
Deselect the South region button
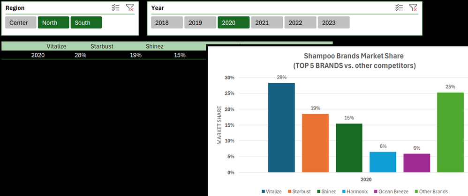click(x=86, y=22)
